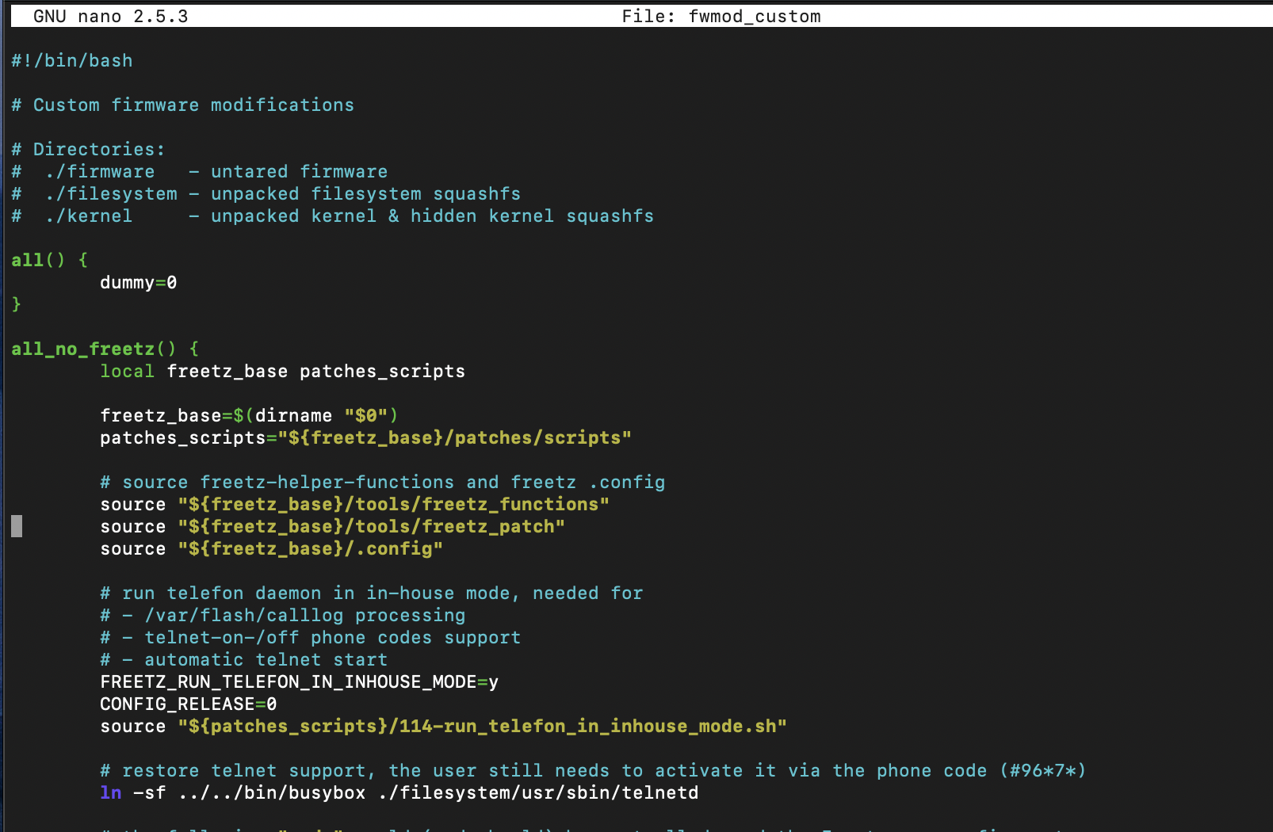Click the 'local' keyword

click(x=127, y=372)
